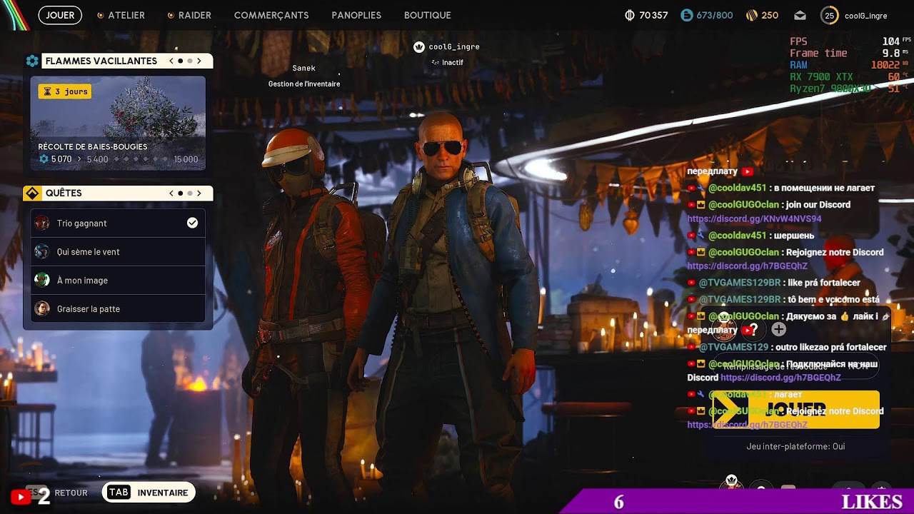Click the coolG_ingre profile name in top bar
Viewport: 914px width, 514px height.
point(865,16)
